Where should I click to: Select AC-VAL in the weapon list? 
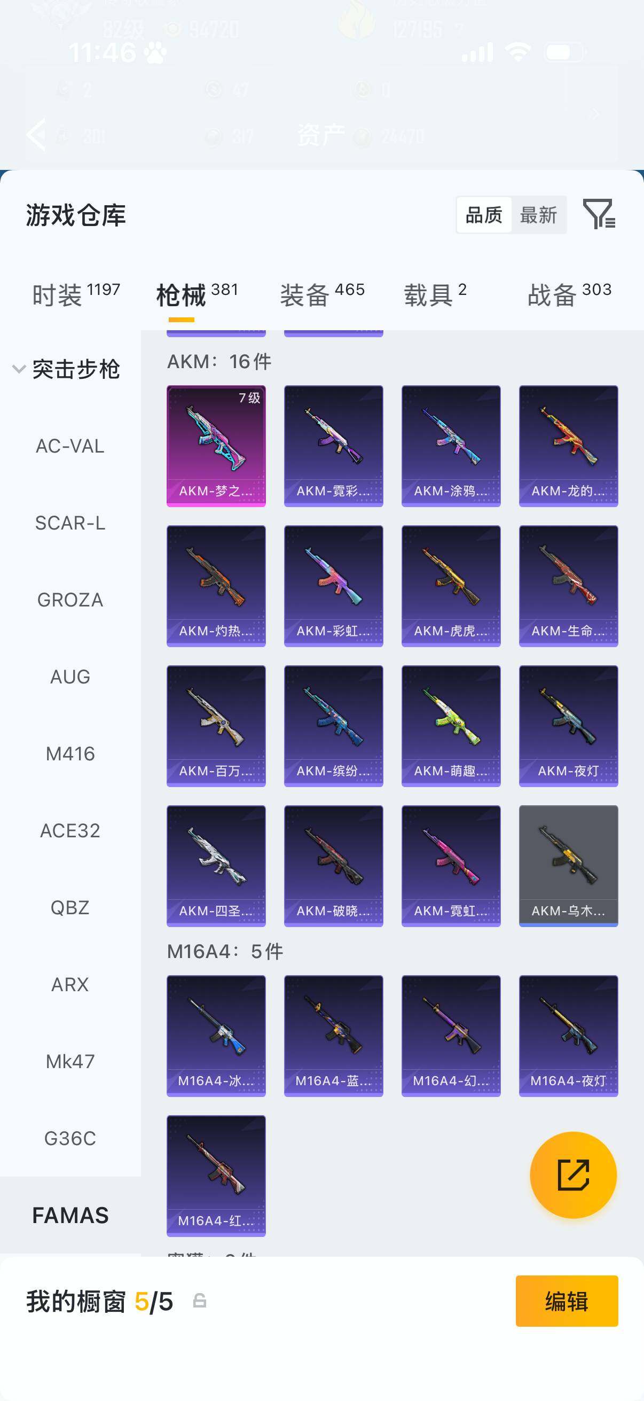pyautogui.click(x=70, y=446)
